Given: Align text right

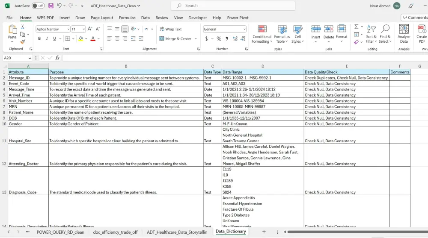Looking at the screenshot, I should (125, 39).
